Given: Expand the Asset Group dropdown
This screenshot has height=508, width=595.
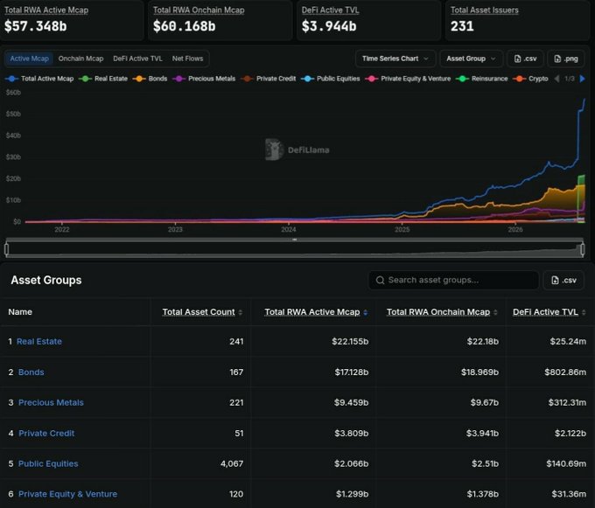Looking at the screenshot, I should tap(471, 59).
